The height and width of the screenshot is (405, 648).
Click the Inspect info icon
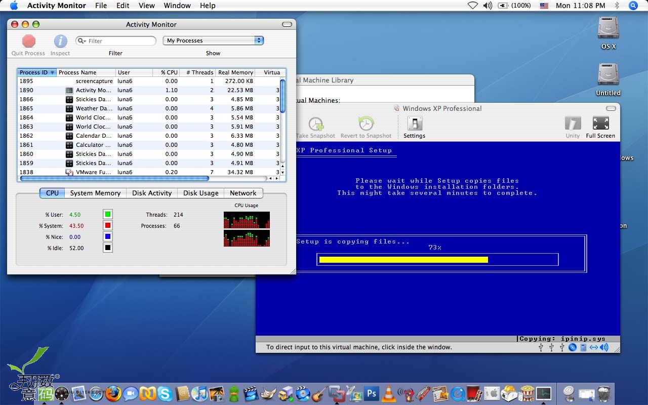(x=60, y=41)
